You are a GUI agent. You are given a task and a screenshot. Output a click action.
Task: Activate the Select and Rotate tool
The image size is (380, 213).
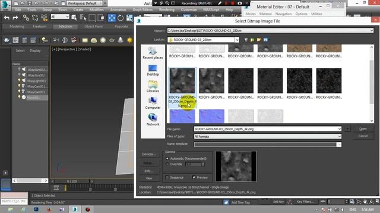coord(121,18)
